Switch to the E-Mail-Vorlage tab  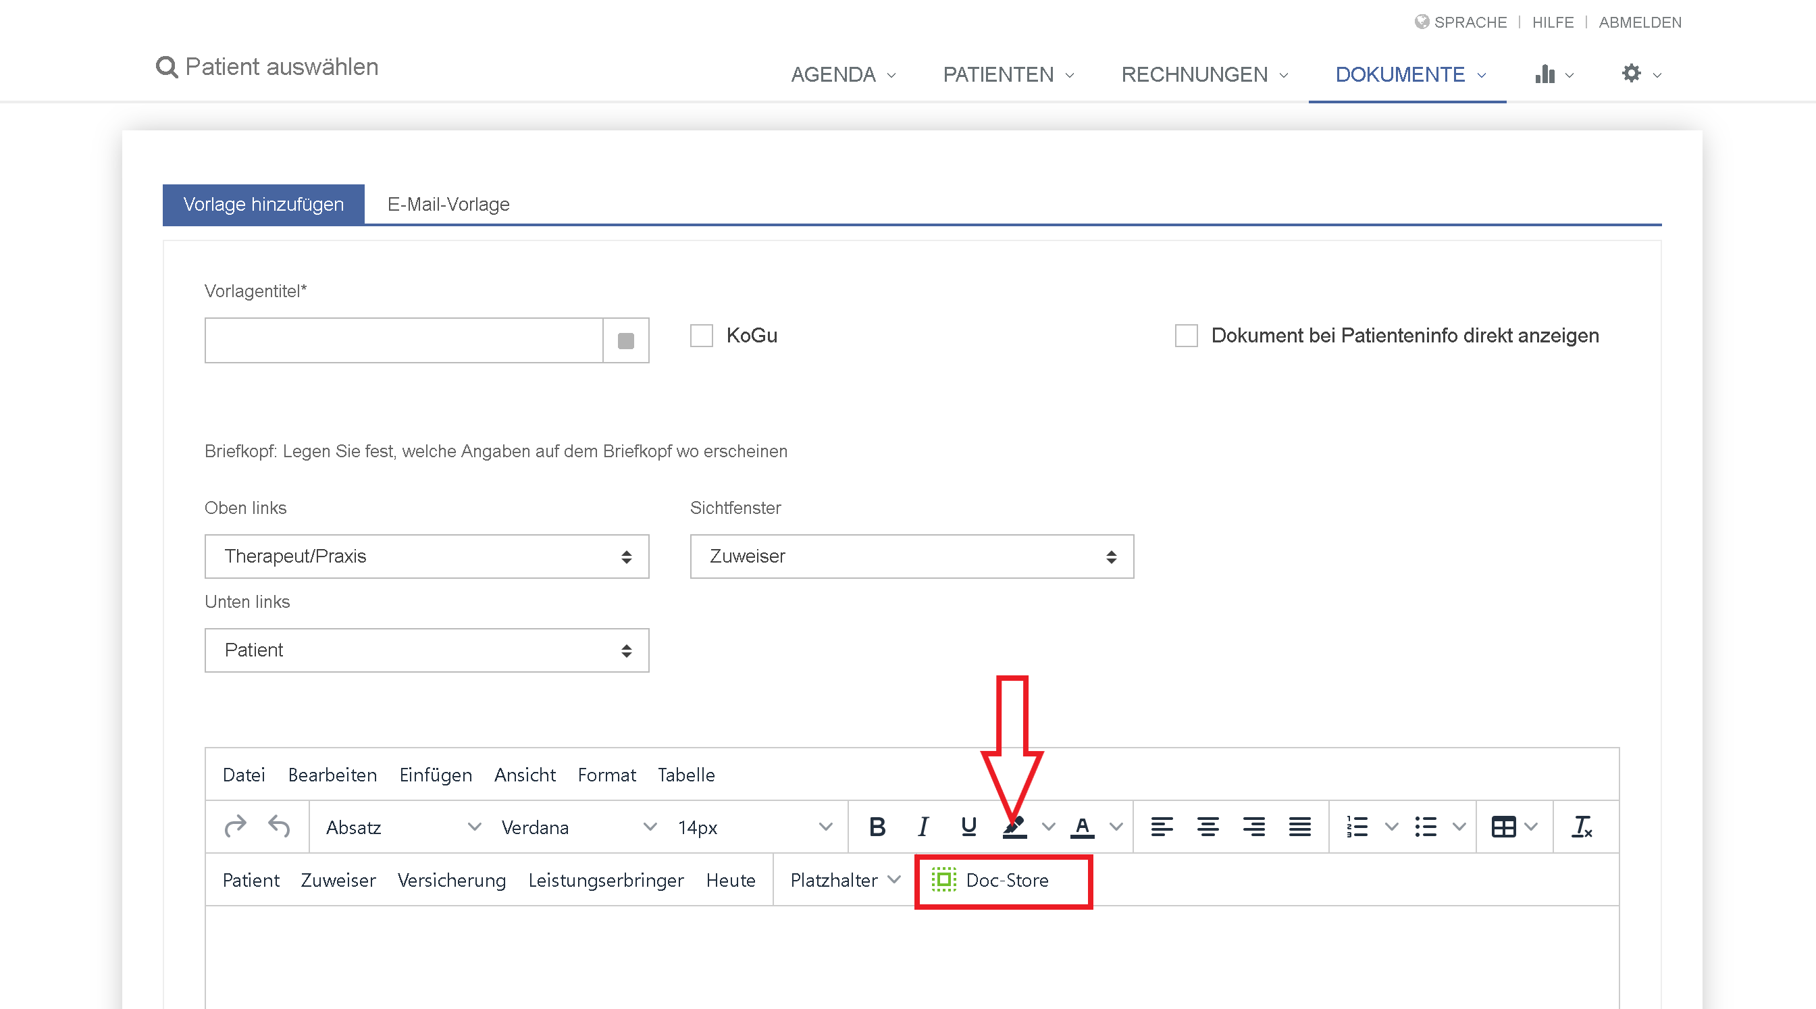[x=448, y=205]
